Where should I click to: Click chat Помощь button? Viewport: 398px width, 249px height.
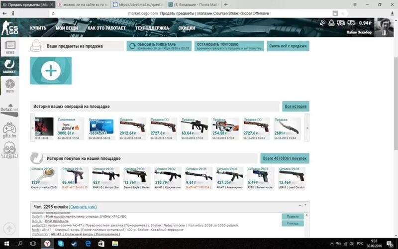293,223
